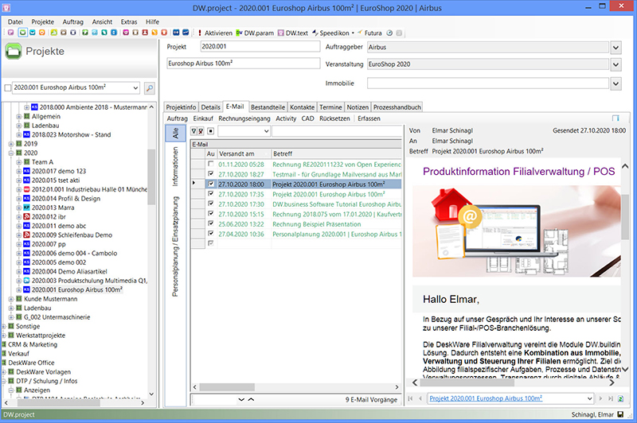Untick checkbox for email sent 27.10.2020 18:27

tap(210, 174)
